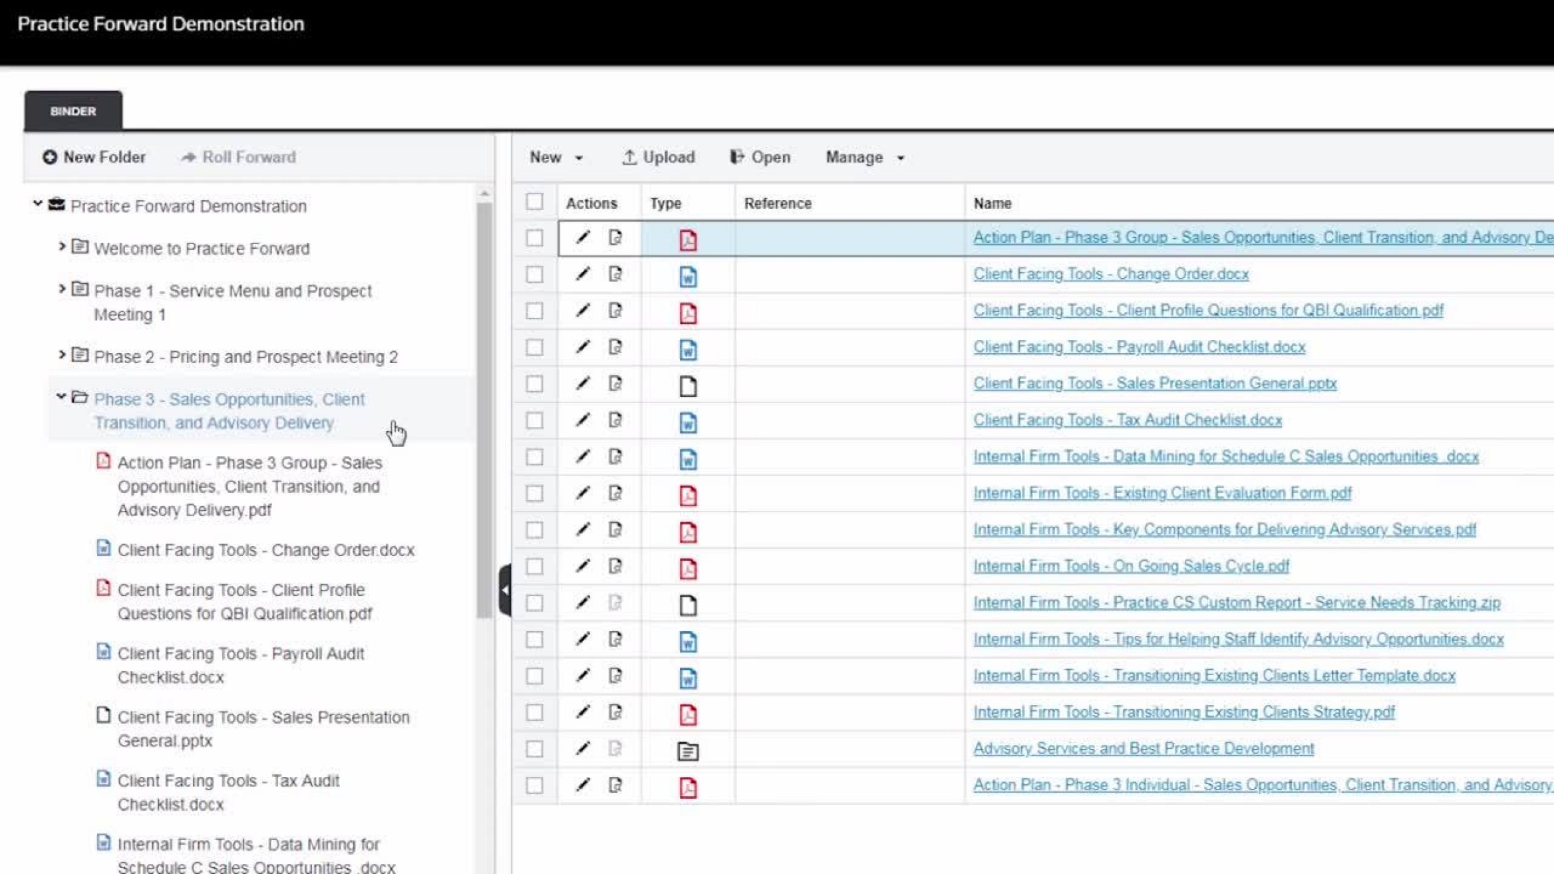1554x874 pixels.
Task: Click the Word icon for Payroll Audit Checklist
Action: click(x=689, y=351)
